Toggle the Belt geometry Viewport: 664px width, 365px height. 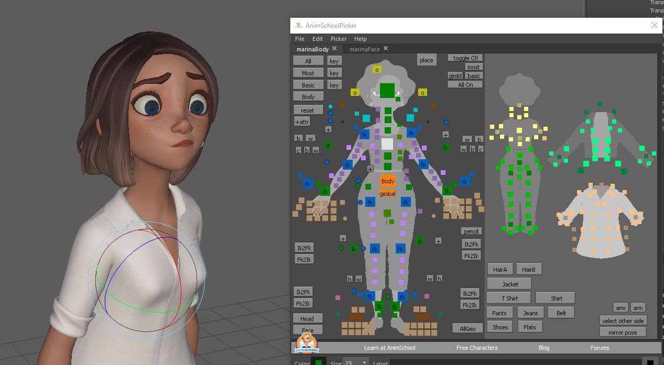[x=561, y=313]
